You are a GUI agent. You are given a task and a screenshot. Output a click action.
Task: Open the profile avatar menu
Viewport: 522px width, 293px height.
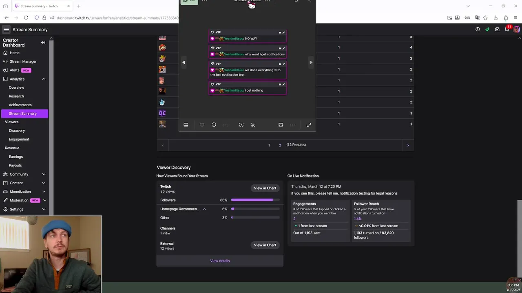point(517,29)
